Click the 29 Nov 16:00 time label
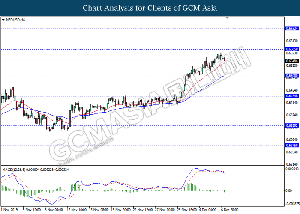The width and height of the screenshot is (300, 214). [187, 210]
